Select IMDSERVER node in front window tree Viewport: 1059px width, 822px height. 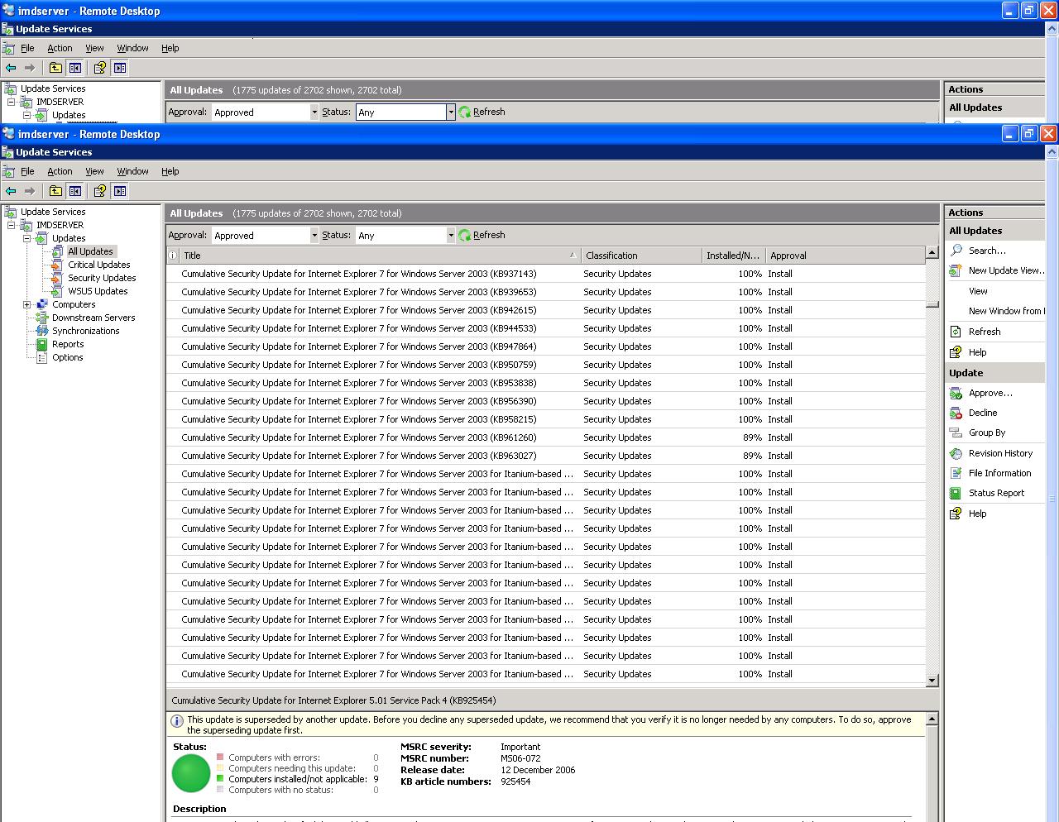[60, 225]
